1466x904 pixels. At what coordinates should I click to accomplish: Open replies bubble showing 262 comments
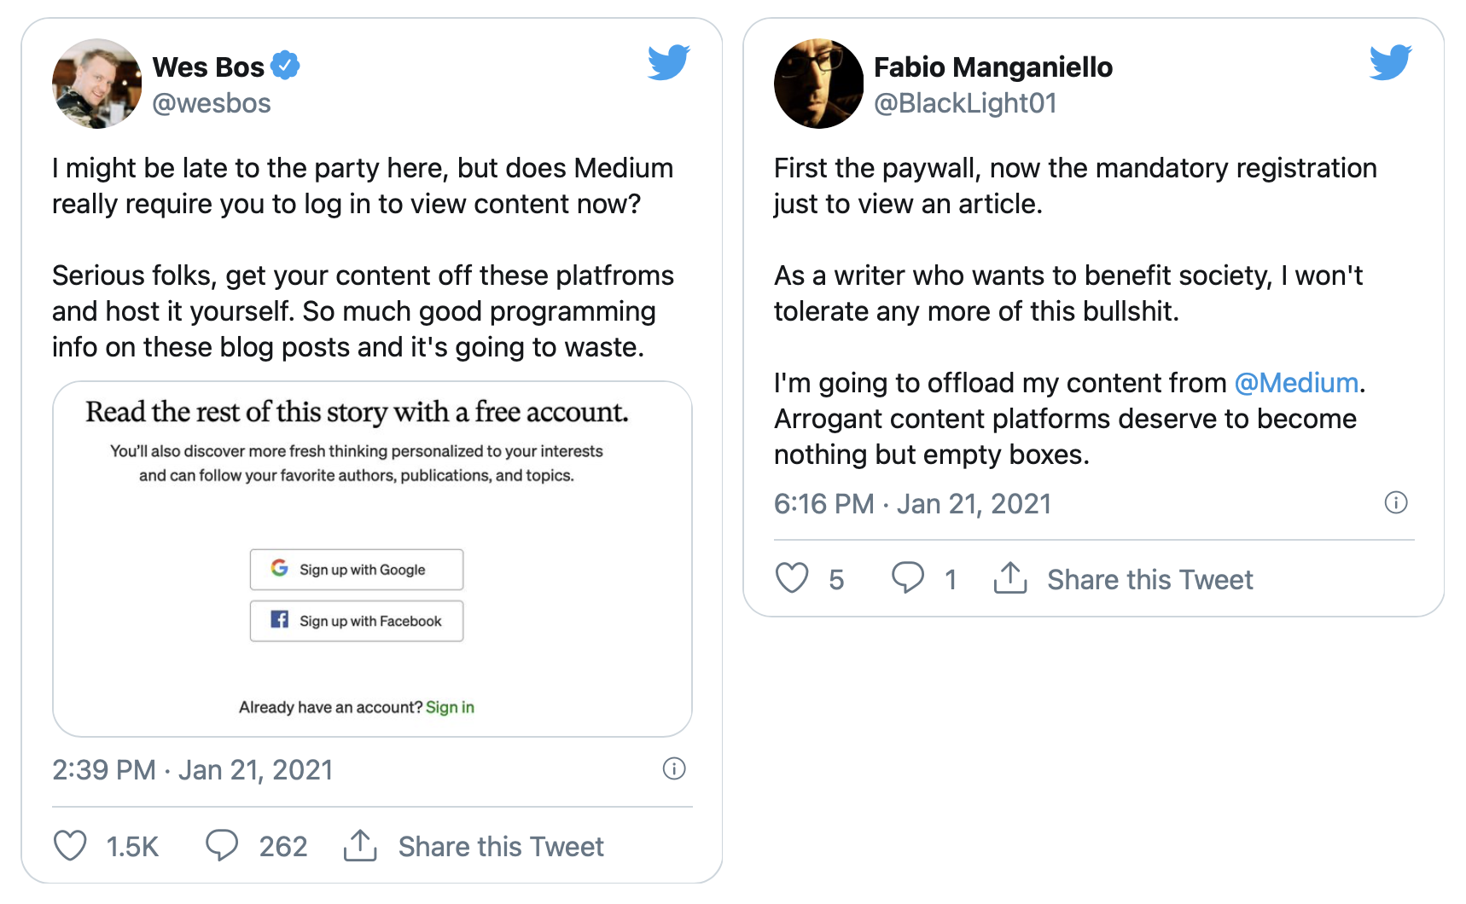point(222,845)
